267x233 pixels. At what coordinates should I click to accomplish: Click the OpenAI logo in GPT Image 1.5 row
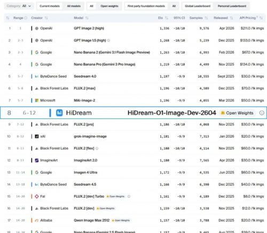coord(37,40)
